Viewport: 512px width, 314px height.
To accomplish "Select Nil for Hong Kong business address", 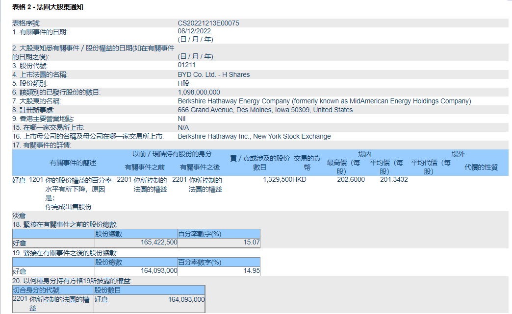I will click(x=181, y=119).
